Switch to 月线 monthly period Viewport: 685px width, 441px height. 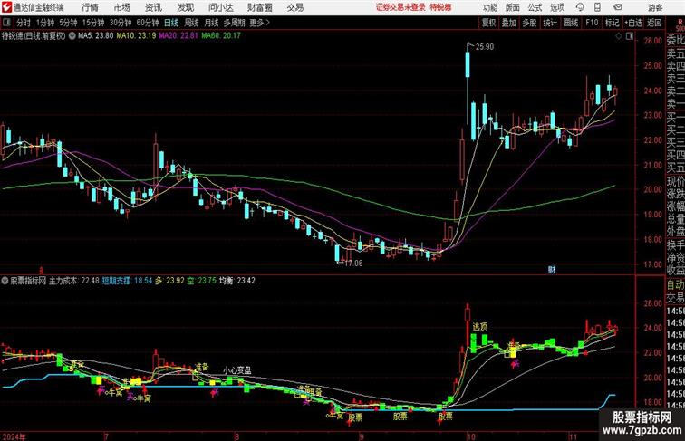point(211,23)
